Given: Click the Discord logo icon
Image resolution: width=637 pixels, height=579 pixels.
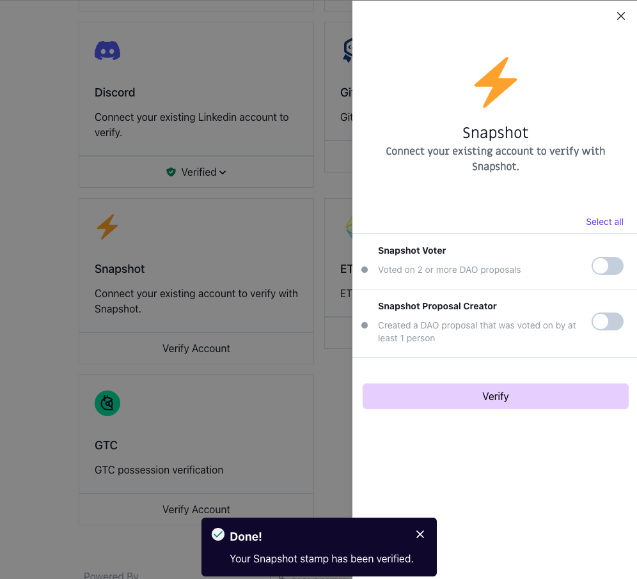Looking at the screenshot, I should (x=107, y=50).
